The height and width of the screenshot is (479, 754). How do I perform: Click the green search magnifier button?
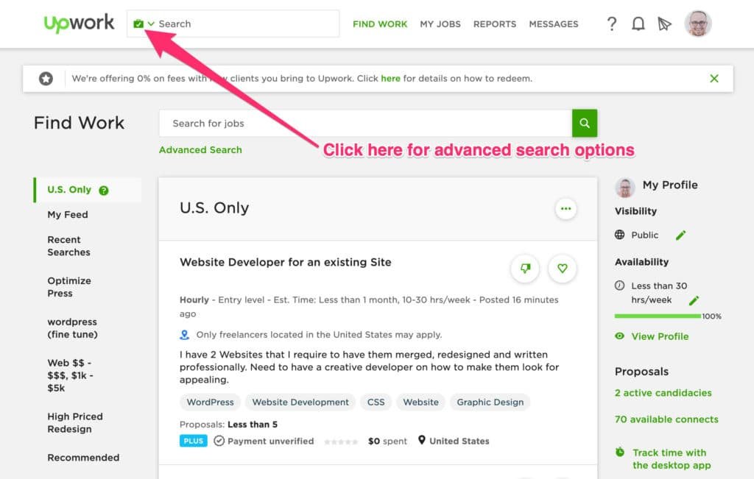coord(584,124)
